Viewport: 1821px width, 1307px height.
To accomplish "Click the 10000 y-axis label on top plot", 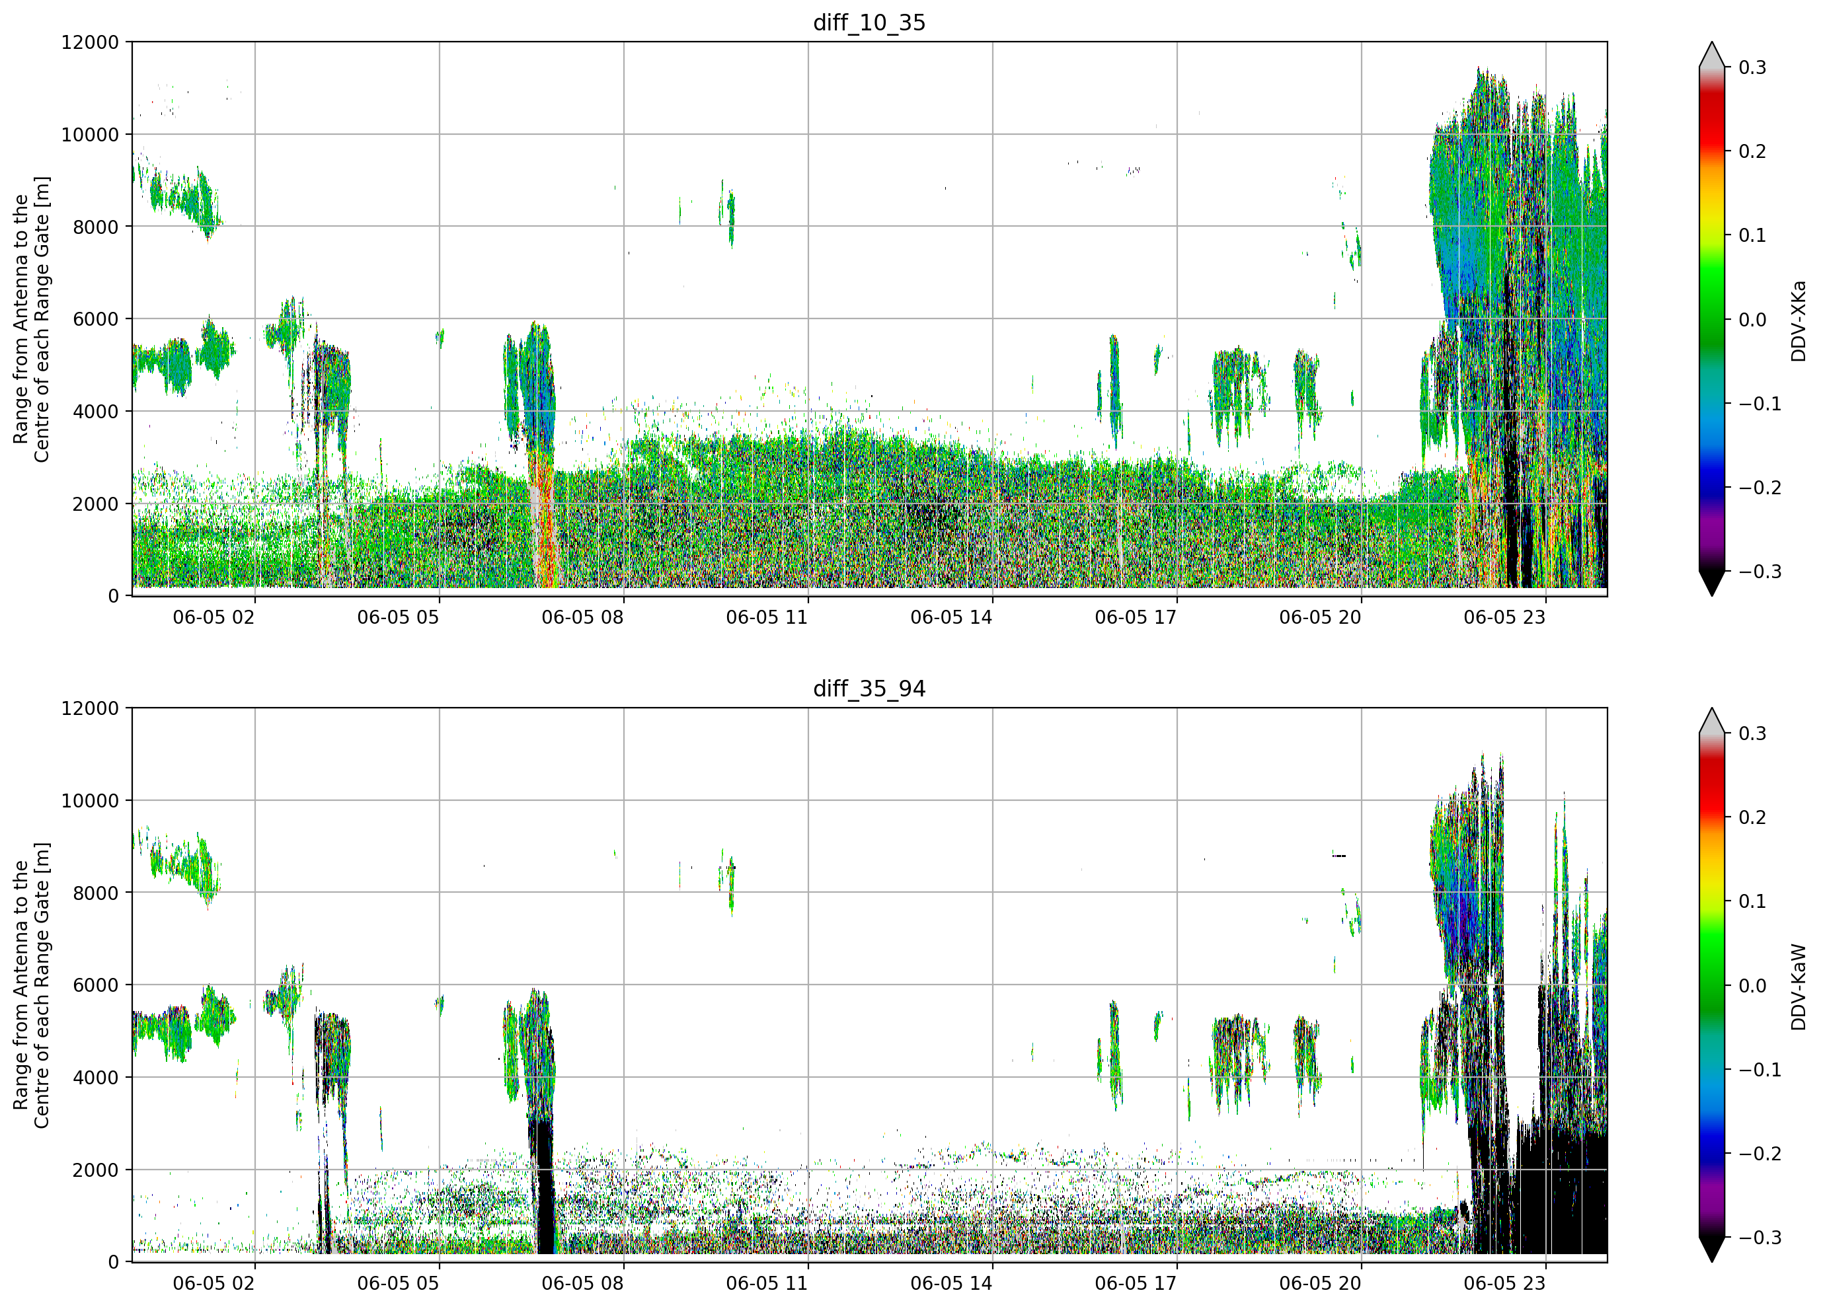I will (90, 135).
